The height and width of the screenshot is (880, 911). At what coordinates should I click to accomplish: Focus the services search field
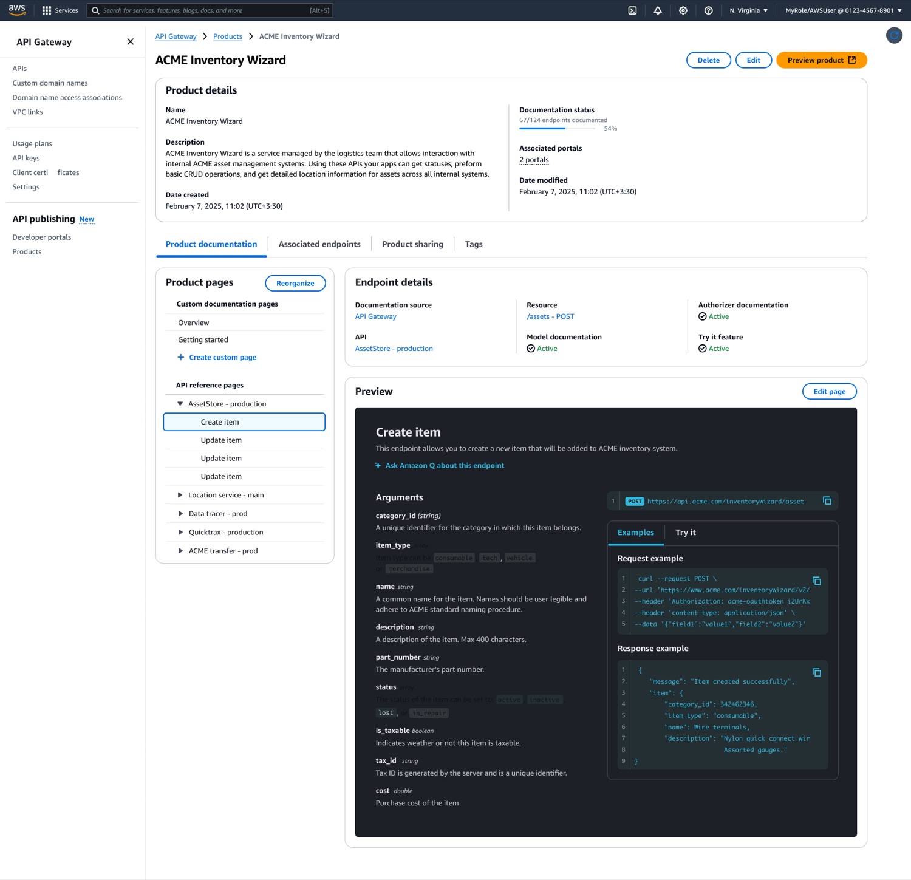coord(210,10)
